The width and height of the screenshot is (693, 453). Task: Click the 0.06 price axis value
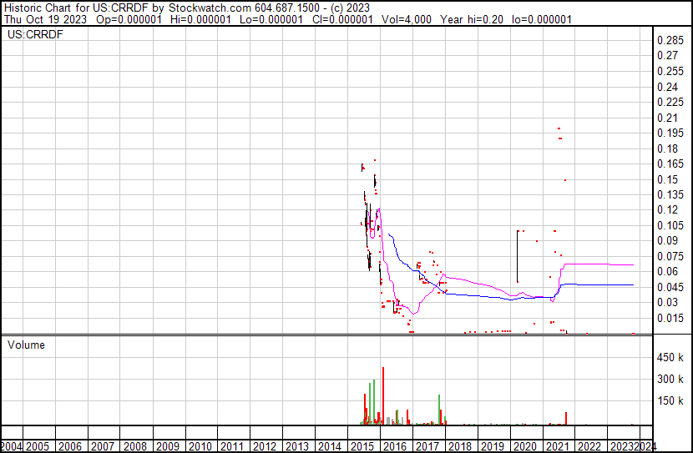click(667, 271)
